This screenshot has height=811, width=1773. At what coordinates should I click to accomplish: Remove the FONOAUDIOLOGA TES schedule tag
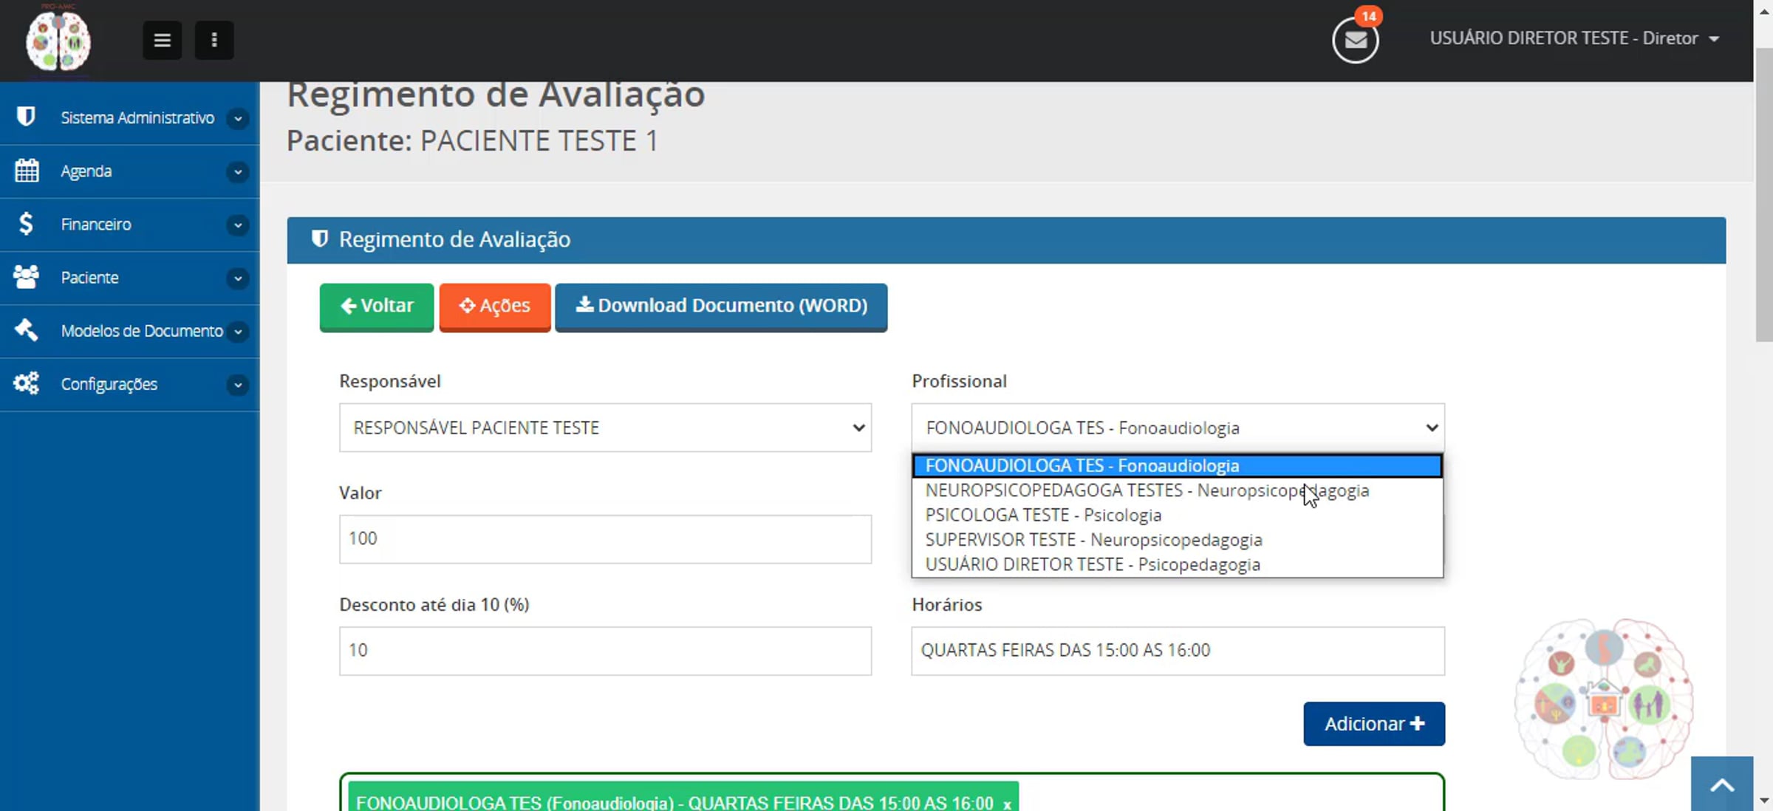(1007, 804)
